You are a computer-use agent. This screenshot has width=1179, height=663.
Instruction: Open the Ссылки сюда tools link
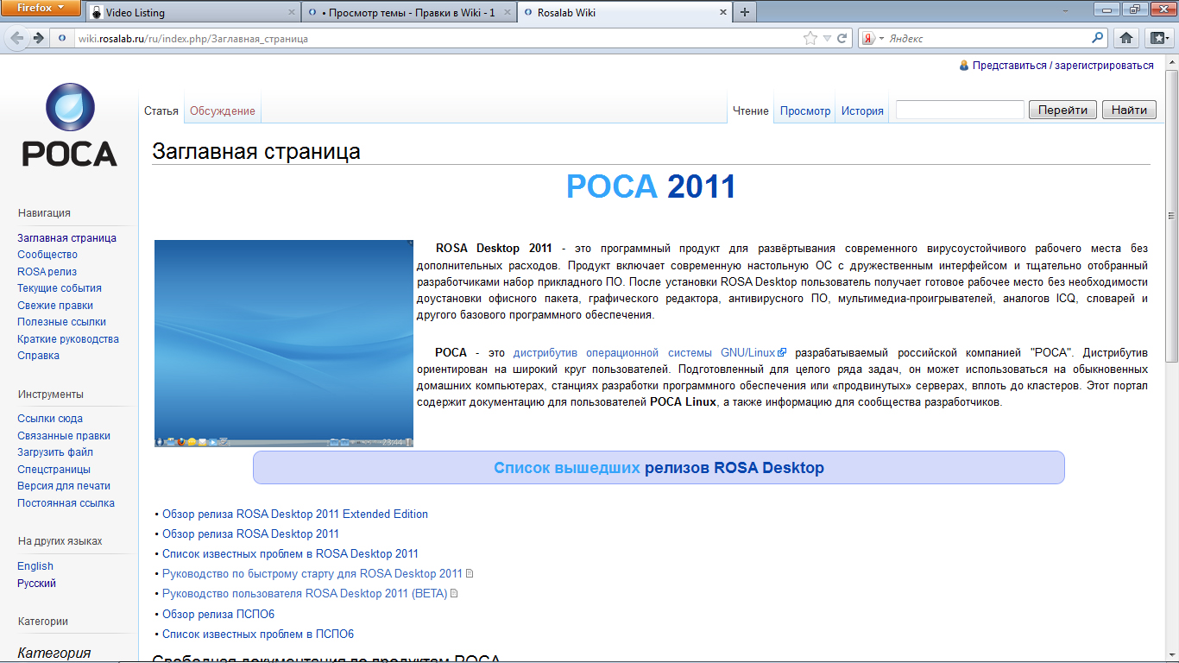tap(50, 419)
